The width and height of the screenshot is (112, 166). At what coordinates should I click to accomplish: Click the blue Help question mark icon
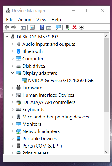point(42,27)
